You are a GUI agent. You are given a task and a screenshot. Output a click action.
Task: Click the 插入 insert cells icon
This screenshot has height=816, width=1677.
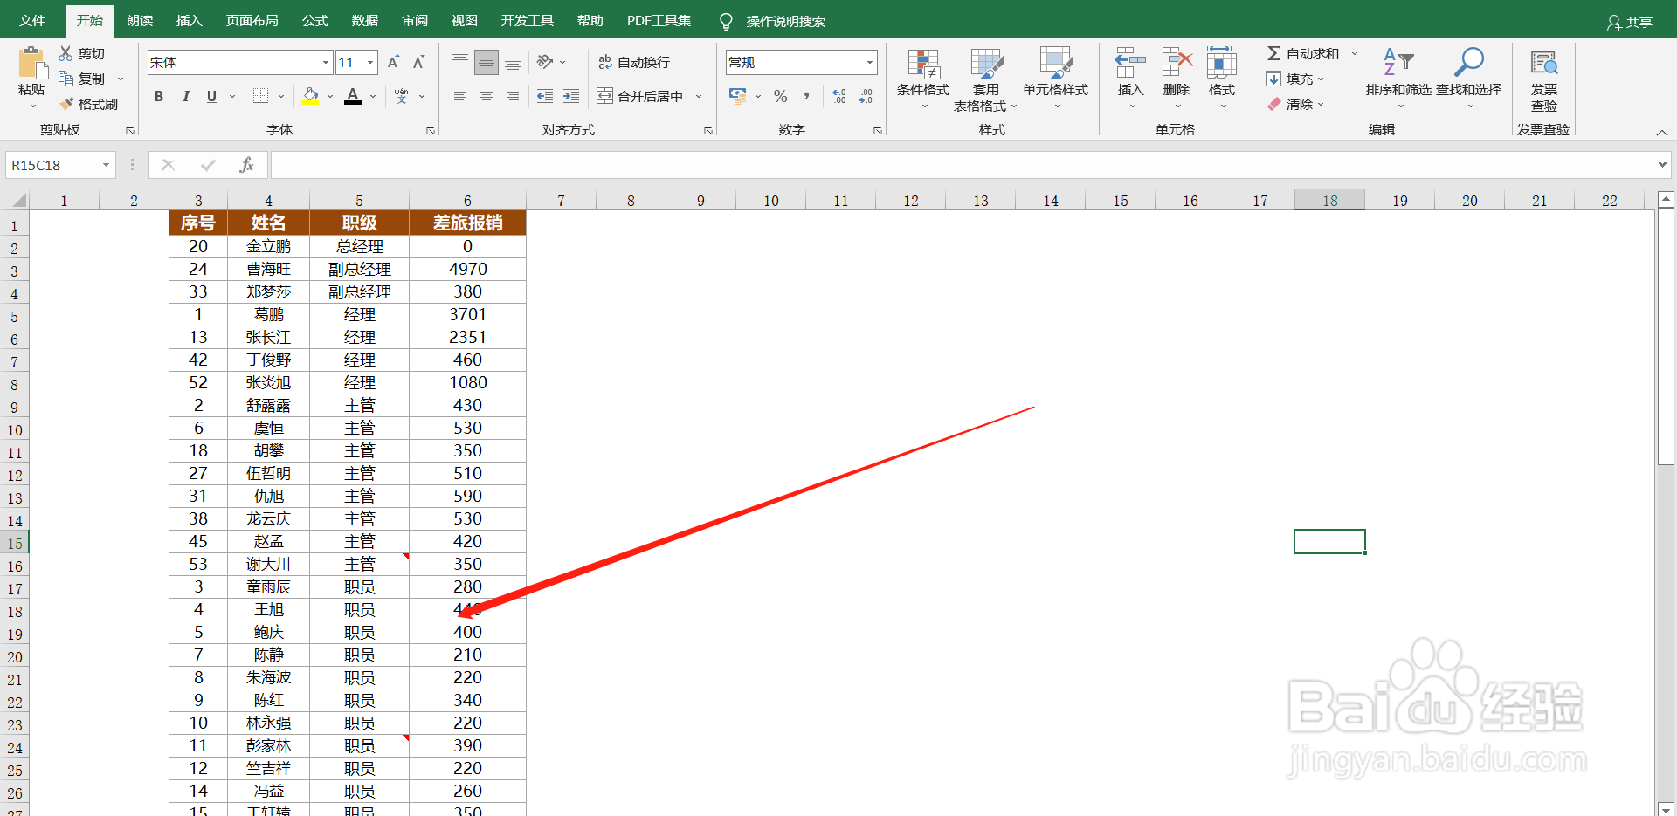click(1130, 63)
